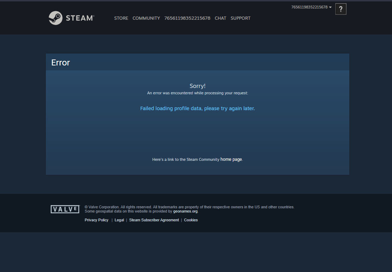Click 'Failed loading profile data' error message
Viewport: 392px width, 272px height.
198,108
